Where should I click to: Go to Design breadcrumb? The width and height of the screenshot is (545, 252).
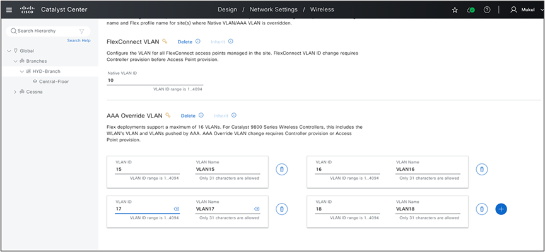point(227,9)
